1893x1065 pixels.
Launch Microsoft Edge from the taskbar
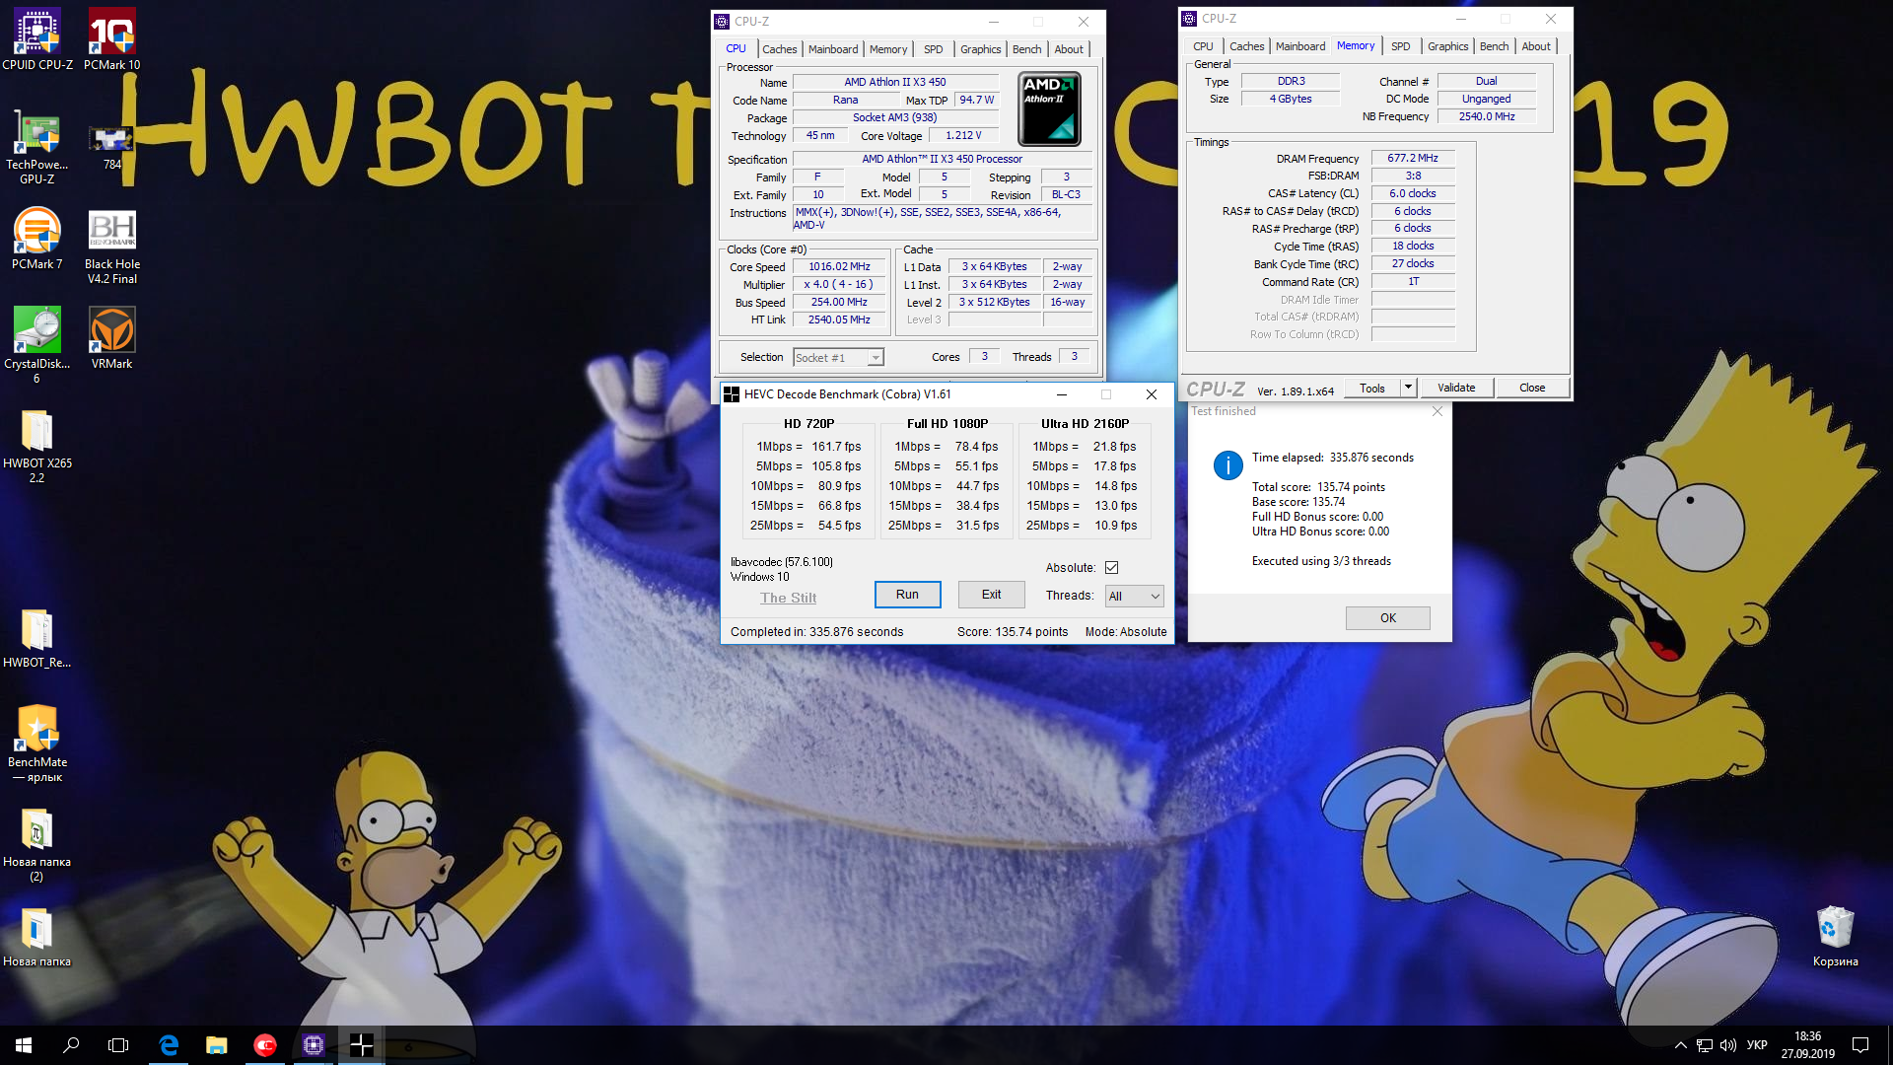click(x=169, y=1045)
